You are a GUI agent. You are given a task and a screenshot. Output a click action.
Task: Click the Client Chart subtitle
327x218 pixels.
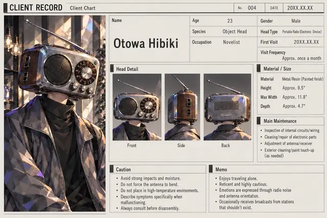click(83, 8)
